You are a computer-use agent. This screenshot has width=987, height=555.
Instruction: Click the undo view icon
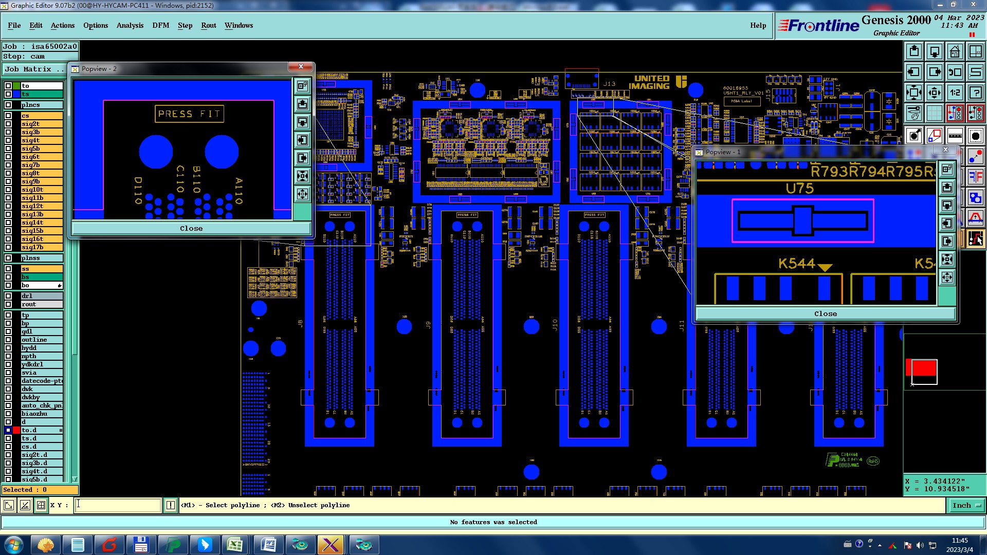point(955,72)
